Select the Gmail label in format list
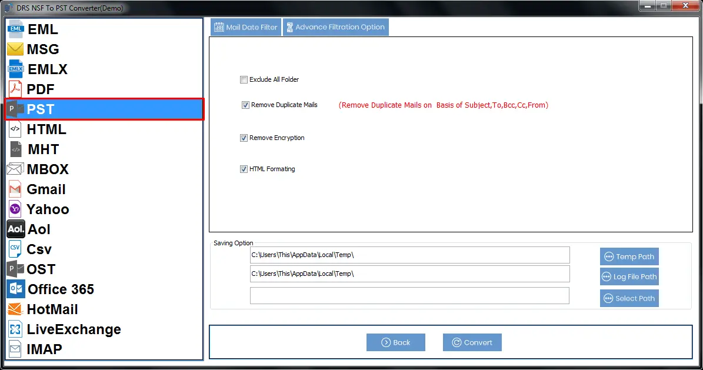This screenshot has height=370, width=703. (46, 189)
